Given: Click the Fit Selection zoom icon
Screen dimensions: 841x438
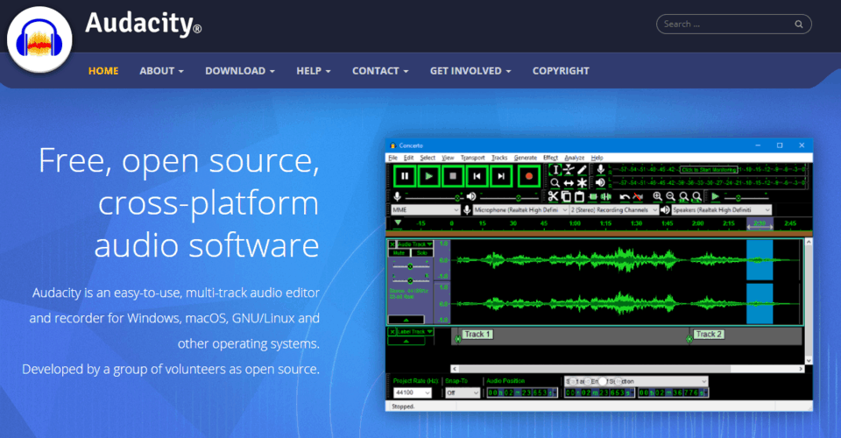Looking at the screenshot, I should [684, 197].
